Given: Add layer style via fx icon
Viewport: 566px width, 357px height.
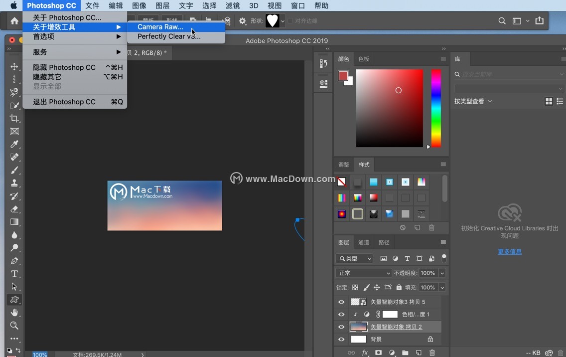Looking at the screenshot, I should [x=365, y=353].
